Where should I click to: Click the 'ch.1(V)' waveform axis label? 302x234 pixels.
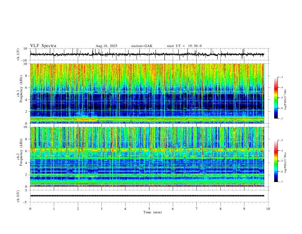point(18,54)
